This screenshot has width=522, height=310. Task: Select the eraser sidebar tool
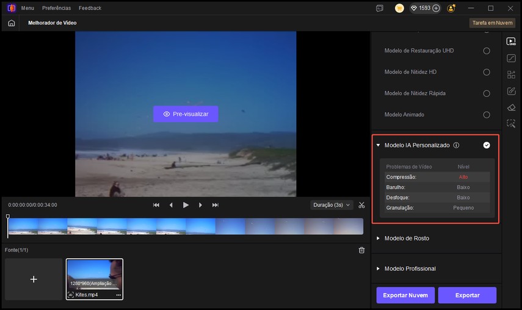pyautogui.click(x=511, y=107)
